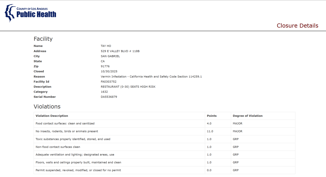Click the 11.0 points cell
326x177 pixels.
pos(210,131)
